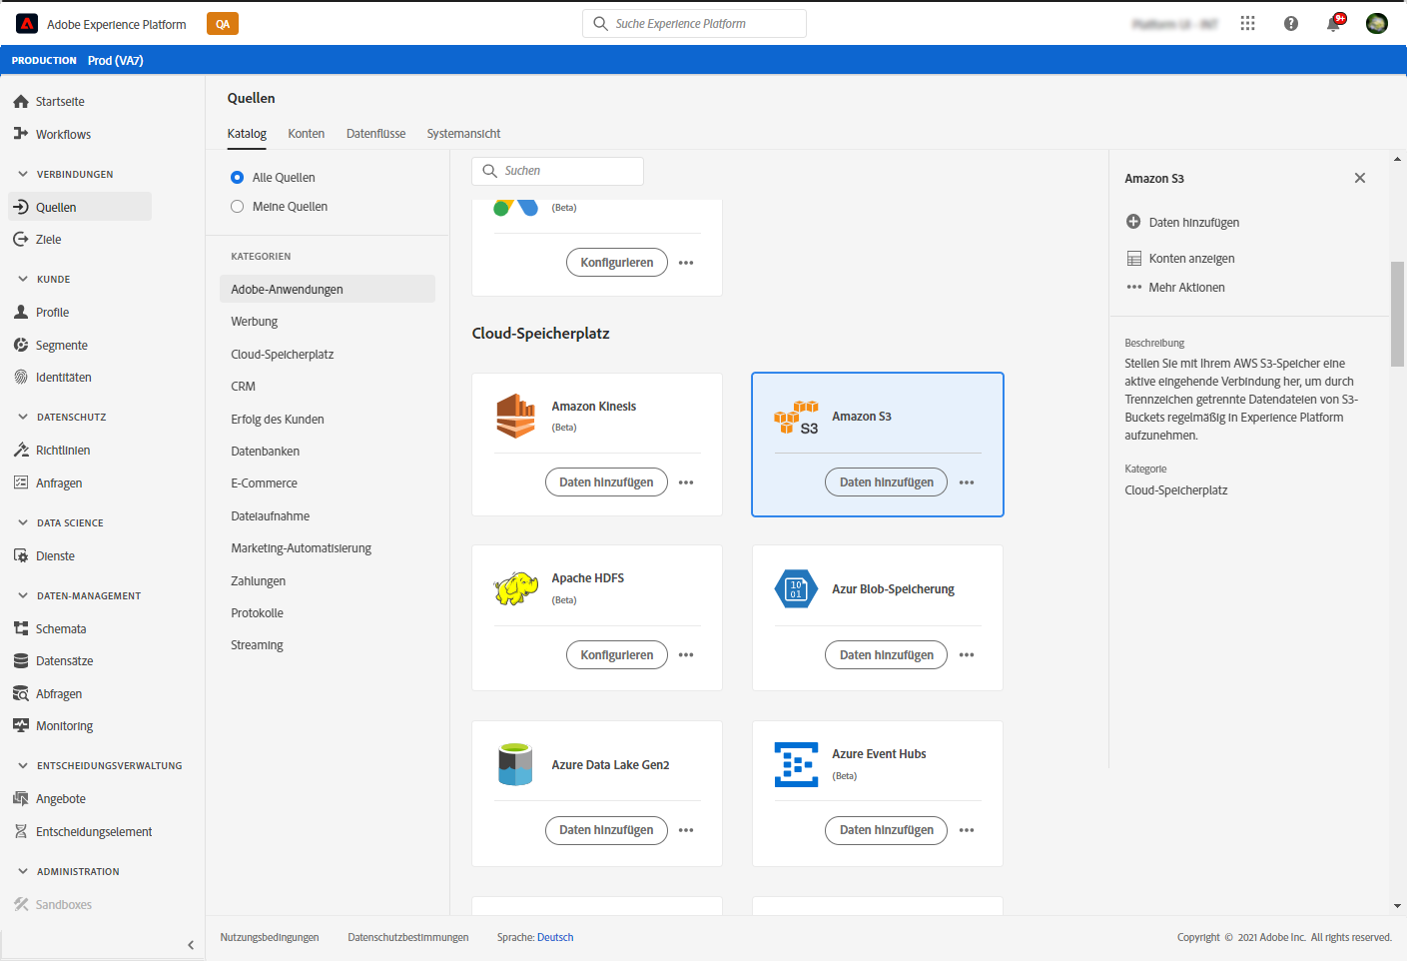Collapse the Data Science section
1407x961 pixels.
point(23,522)
